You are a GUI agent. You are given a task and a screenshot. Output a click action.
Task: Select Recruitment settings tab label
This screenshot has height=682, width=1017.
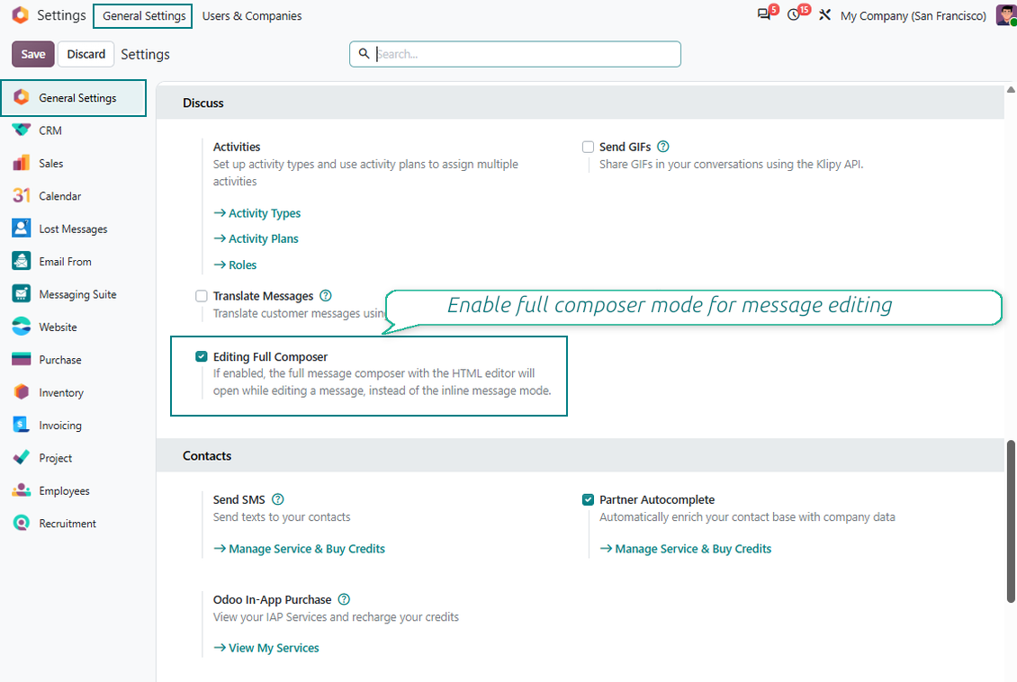(x=67, y=523)
